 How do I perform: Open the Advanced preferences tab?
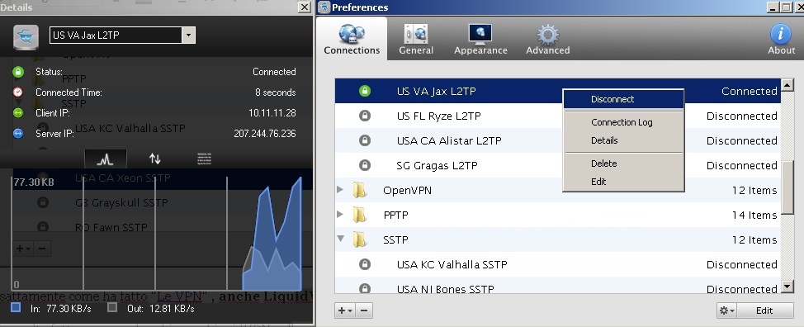tap(547, 39)
